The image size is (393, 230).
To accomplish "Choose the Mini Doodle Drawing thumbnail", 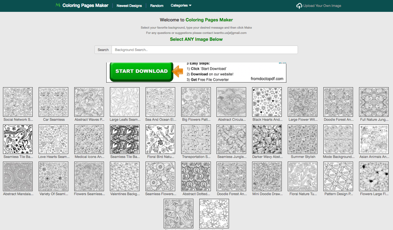I will [x=267, y=176].
